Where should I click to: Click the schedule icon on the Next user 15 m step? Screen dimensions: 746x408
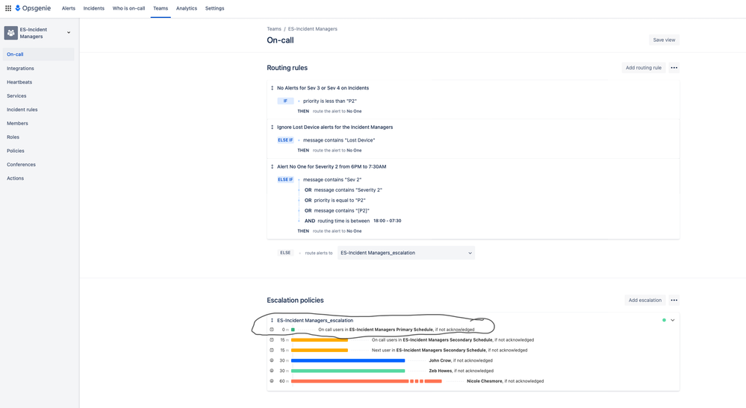[272, 350]
